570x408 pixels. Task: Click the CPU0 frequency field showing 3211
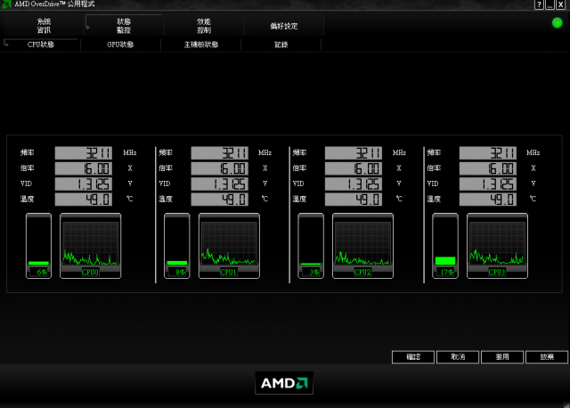pyautogui.click(x=83, y=153)
